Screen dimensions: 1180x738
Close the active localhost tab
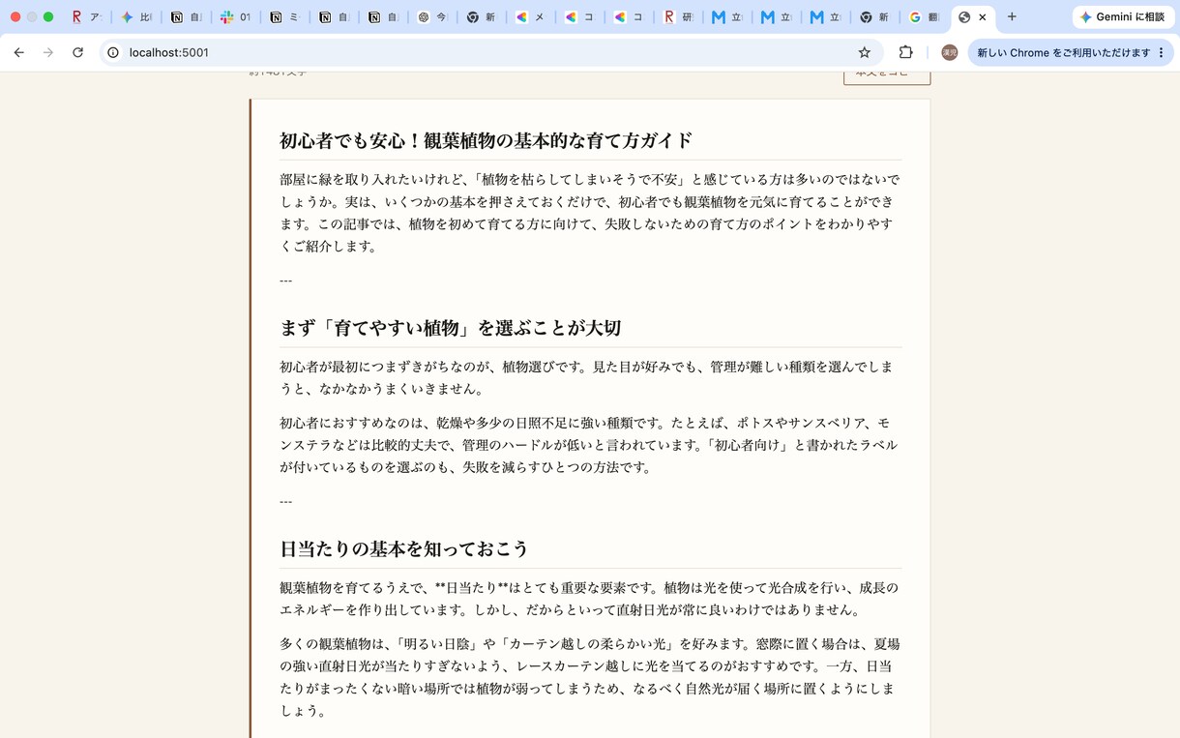coord(983,17)
